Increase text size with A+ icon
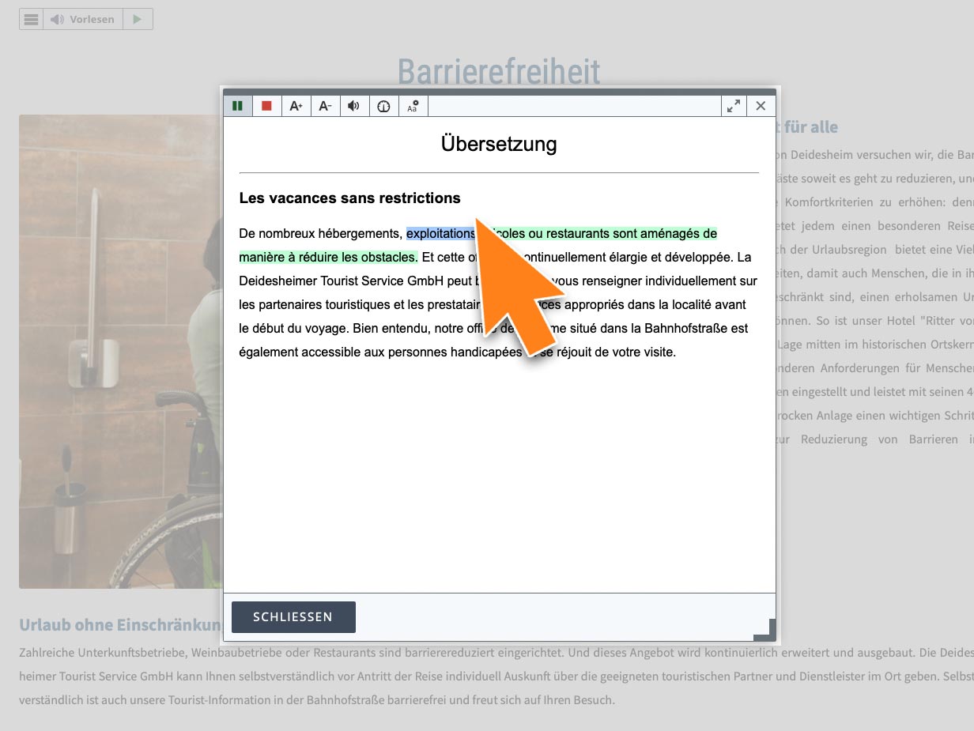Screen dimensions: 974x731 click(296, 106)
